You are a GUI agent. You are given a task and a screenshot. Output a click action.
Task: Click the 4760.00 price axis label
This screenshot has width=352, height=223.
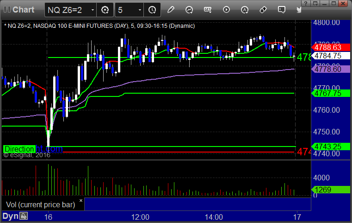coord(327,110)
